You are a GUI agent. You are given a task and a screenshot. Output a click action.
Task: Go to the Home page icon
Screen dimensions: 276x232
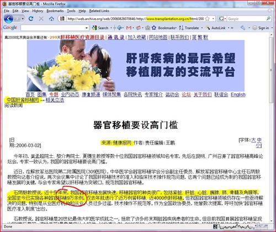pos(51,19)
